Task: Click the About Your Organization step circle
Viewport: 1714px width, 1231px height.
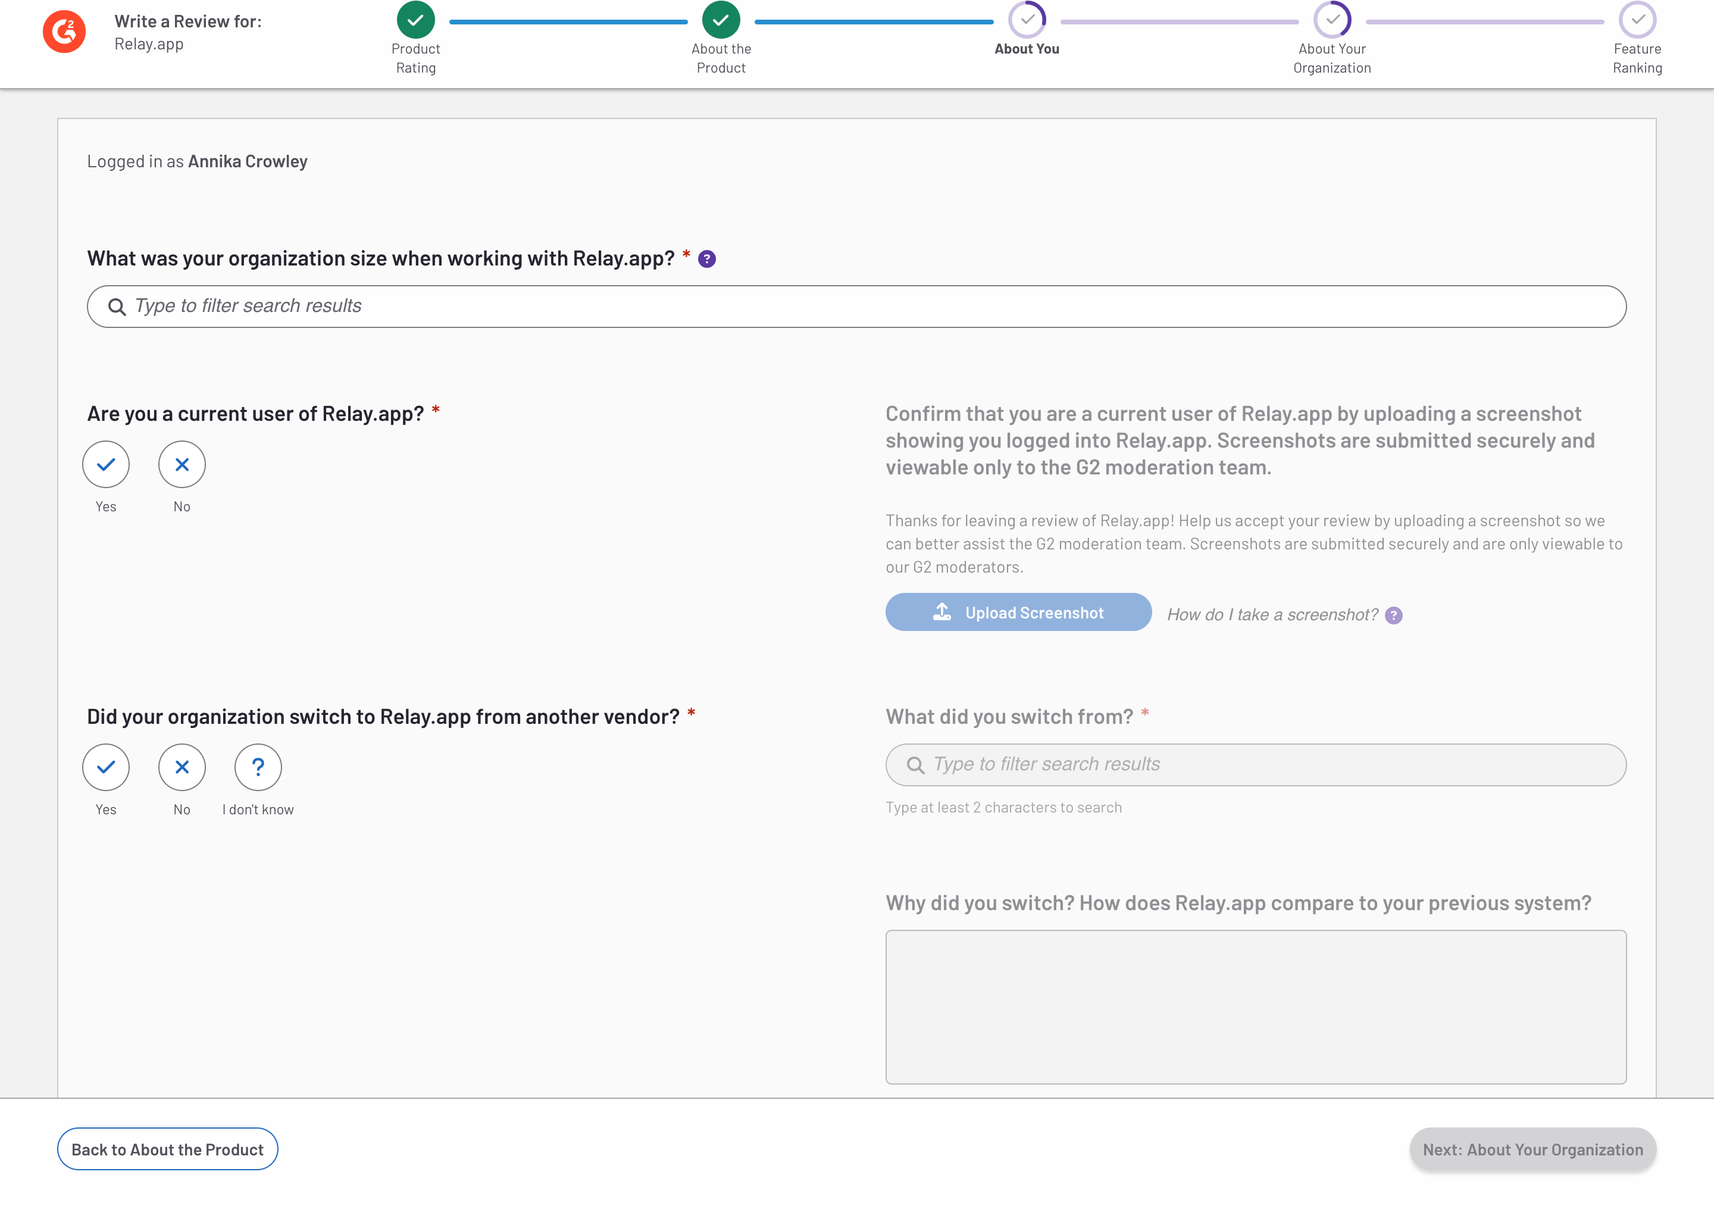Action: click(x=1333, y=20)
